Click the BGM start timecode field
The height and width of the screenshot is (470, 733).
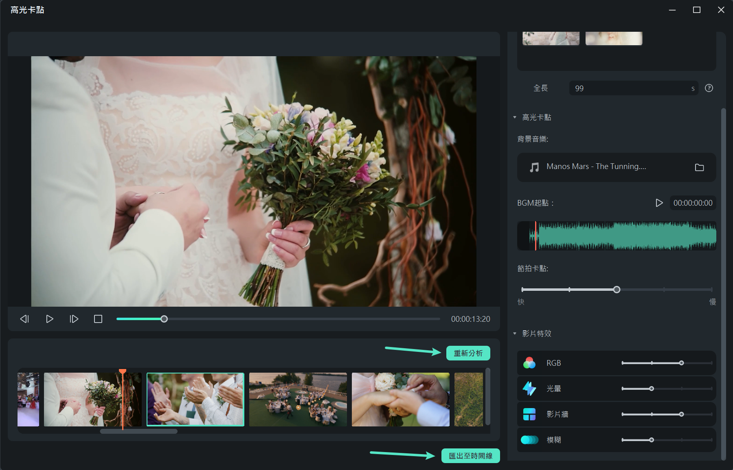(693, 203)
